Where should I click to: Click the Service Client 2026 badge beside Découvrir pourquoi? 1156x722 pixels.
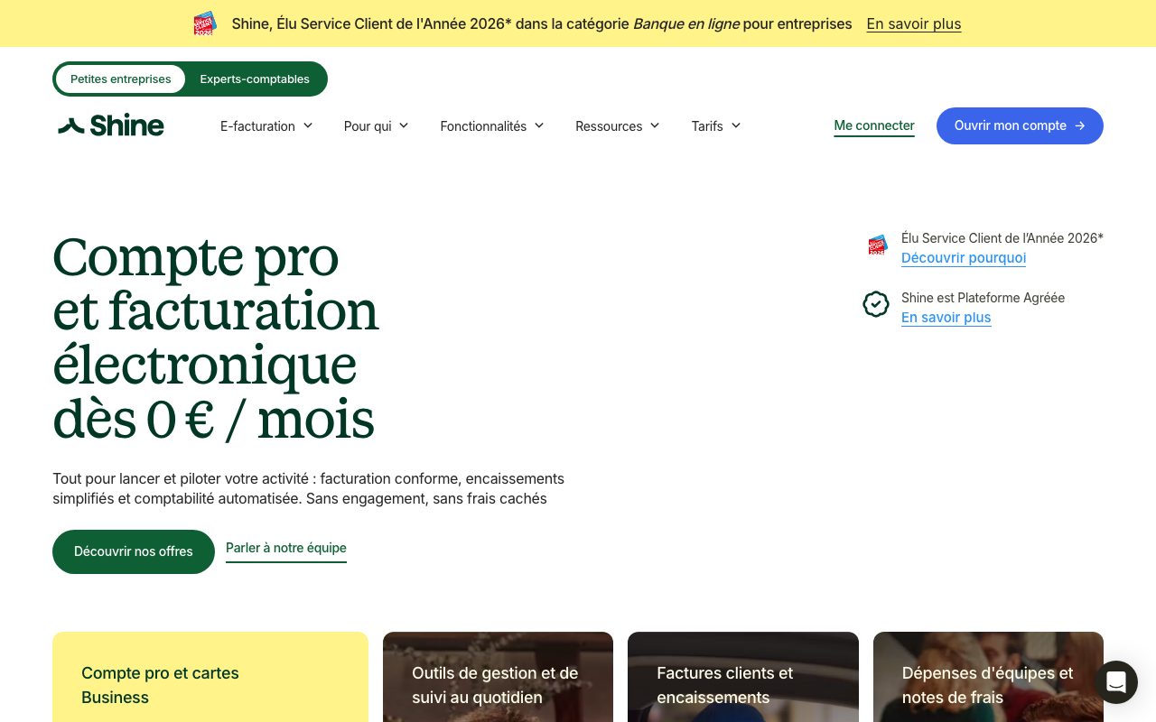click(878, 245)
